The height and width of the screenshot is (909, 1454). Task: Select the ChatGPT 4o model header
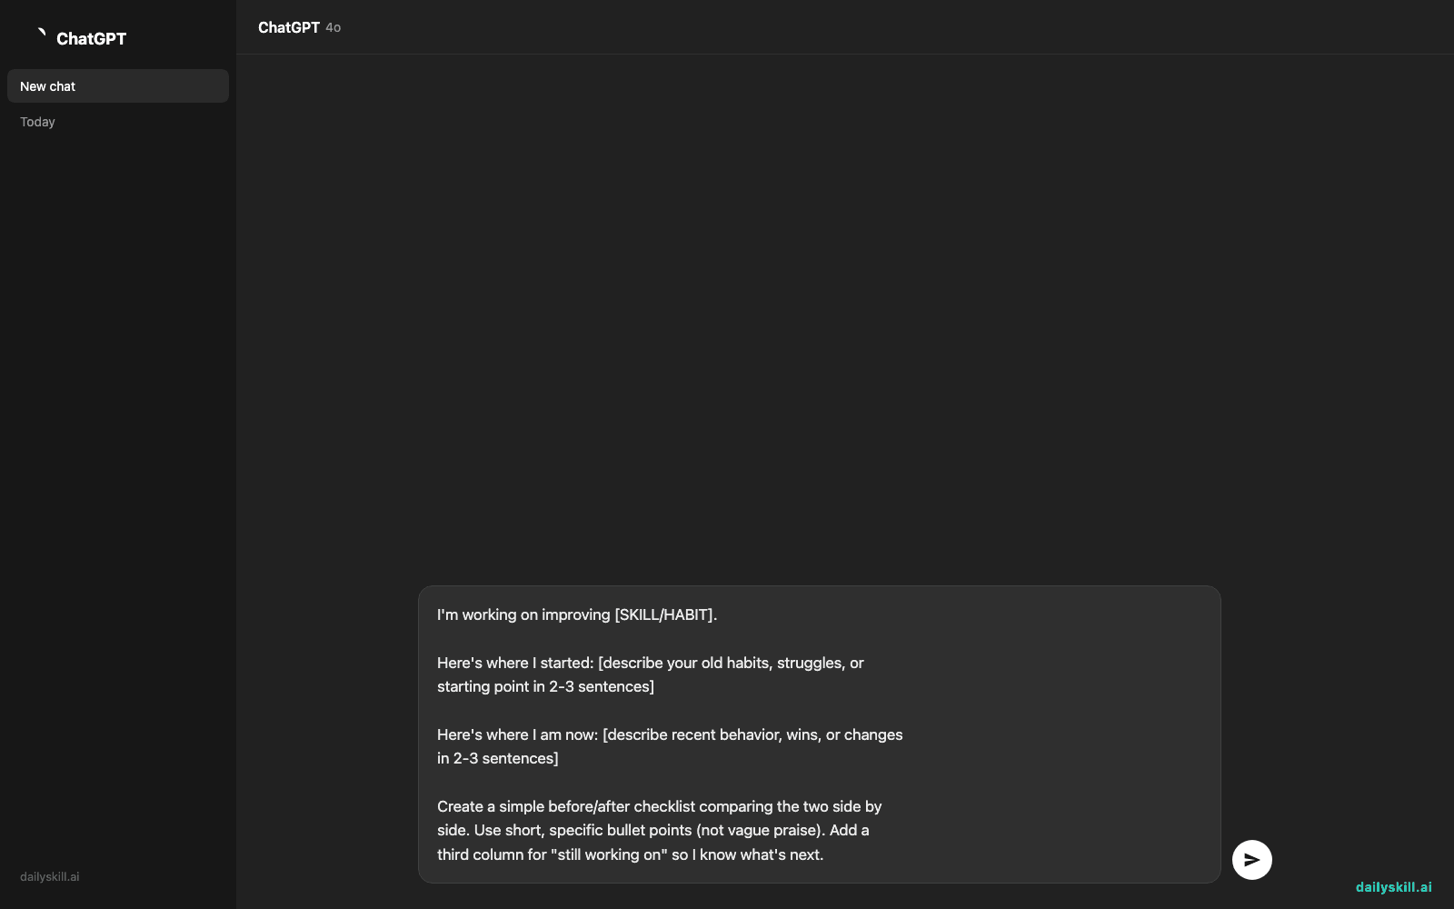[x=299, y=27]
